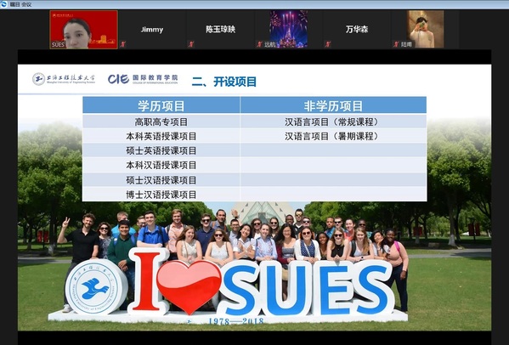Select Jimmy's participant tile

[x=152, y=30]
